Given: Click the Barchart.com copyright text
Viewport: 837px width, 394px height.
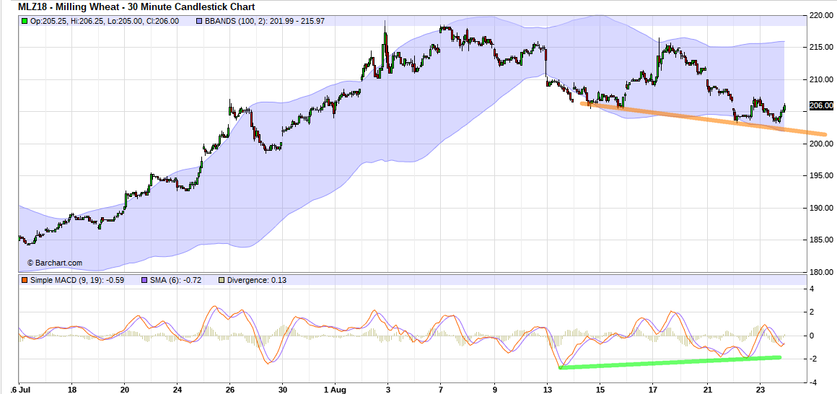Looking at the screenshot, I should [x=55, y=263].
